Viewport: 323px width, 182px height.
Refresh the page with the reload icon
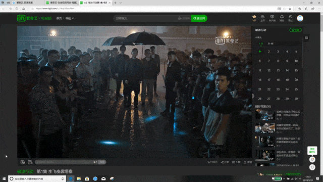coord(17,9)
